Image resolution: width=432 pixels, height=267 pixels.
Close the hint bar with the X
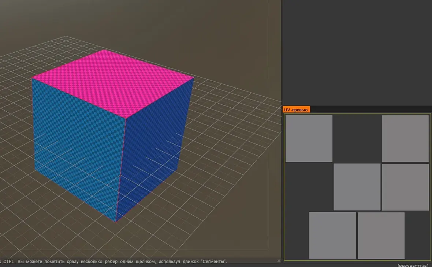point(279,261)
